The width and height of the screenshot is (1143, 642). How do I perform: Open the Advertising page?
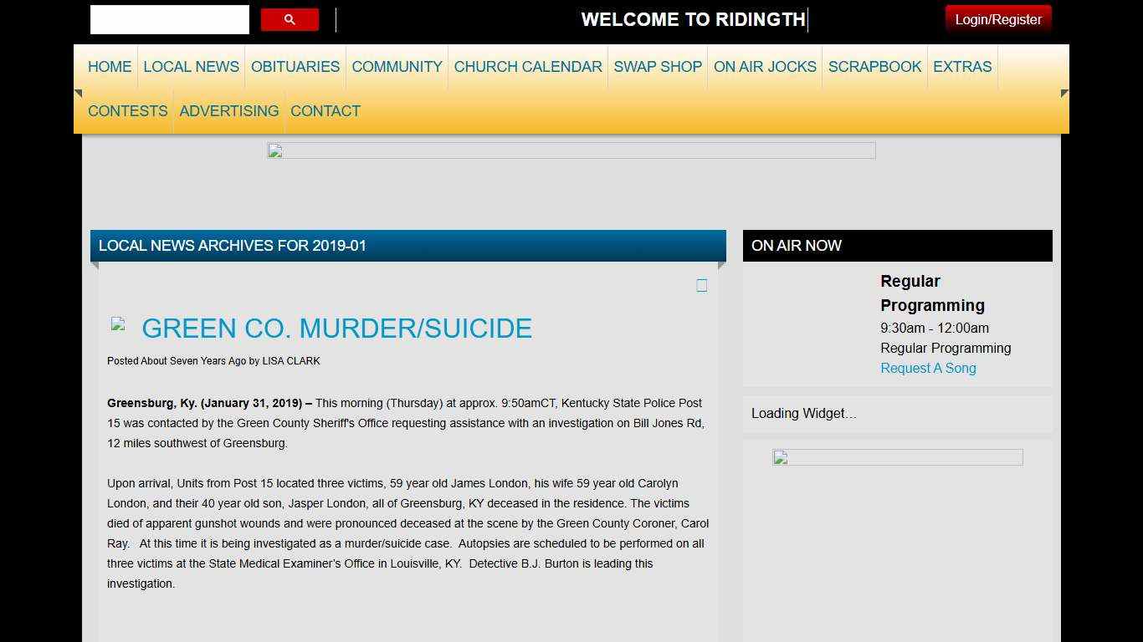pyautogui.click(x=229, y=111)
